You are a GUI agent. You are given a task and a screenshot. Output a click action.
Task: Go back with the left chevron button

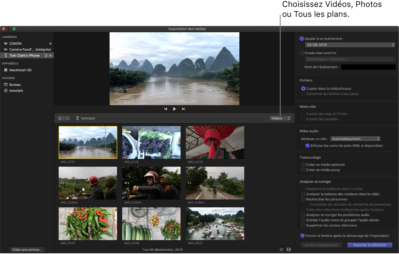60,119
